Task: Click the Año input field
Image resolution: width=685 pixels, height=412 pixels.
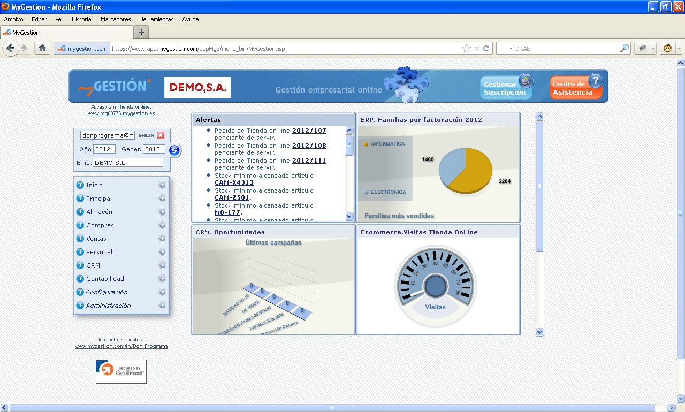Action: 104,149
